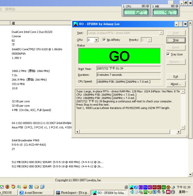Click the log horizontal scrollbar left arrow
The height and width of the screenshot is (196, 193).
77,132
